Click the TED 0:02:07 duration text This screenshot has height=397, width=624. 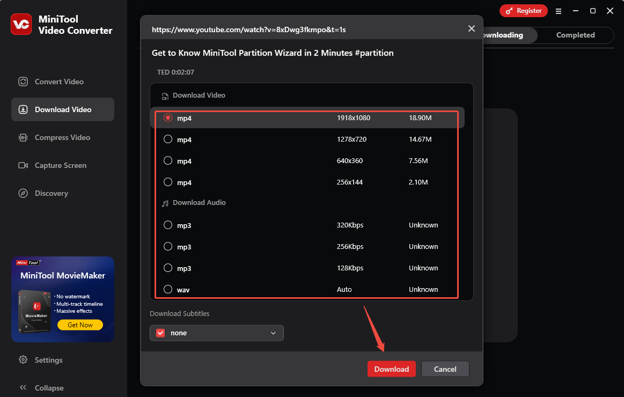click(175, 72)
